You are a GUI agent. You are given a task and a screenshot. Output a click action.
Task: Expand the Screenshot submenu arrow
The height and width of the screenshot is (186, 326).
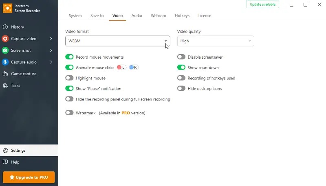pyautogui.click(x=51, y=50)
